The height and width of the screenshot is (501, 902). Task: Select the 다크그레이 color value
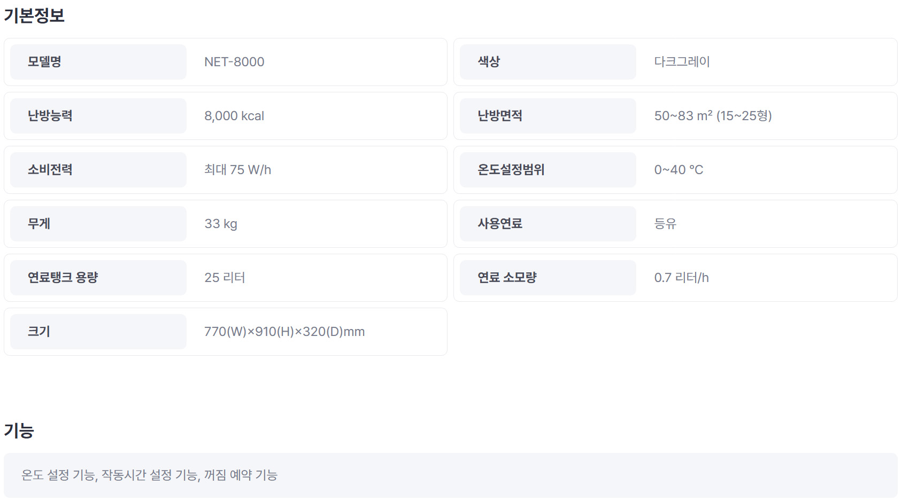682,62
